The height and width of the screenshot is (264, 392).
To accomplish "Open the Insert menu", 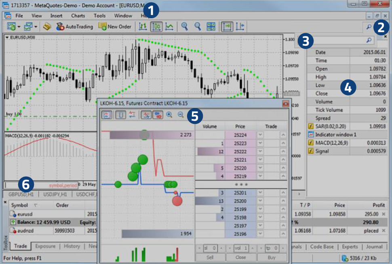I will pyautogui.click(x=56, y=15).
